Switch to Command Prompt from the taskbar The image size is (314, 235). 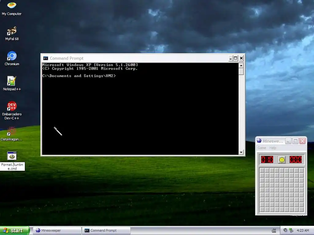pos(106,230)
